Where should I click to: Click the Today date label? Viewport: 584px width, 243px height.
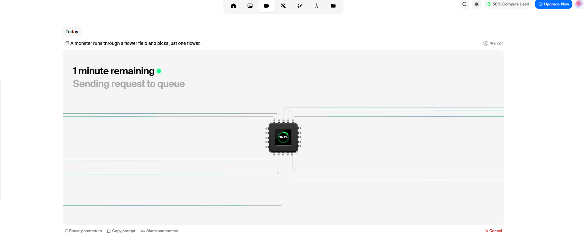pyautogui.click(x=72, y=32)
